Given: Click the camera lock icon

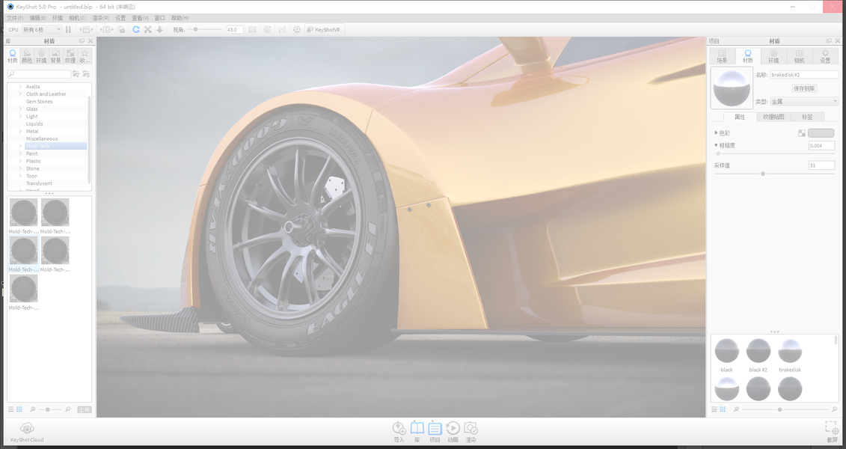Looking at the screenshot, I should [121, 30].
